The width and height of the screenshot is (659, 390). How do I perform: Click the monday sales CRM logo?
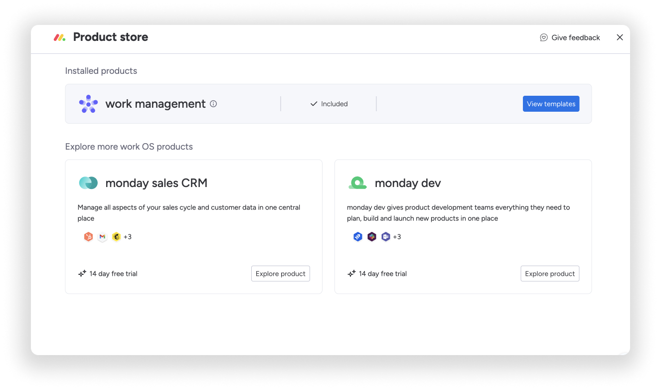point(88,183)
